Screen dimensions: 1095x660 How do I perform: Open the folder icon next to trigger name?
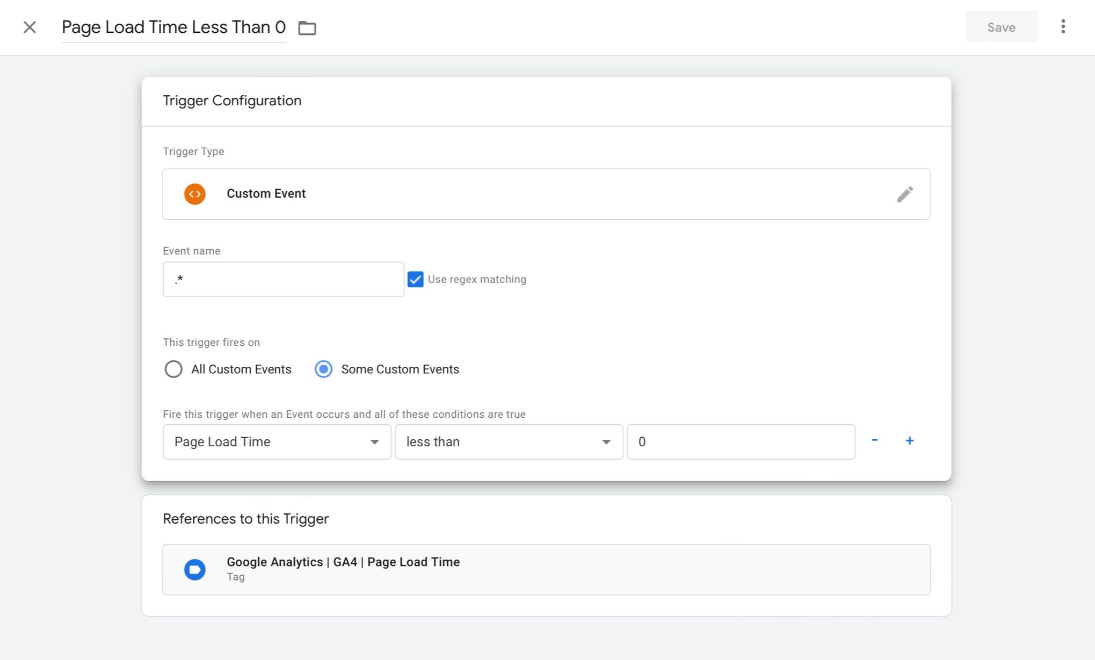[x=308, y=27]
